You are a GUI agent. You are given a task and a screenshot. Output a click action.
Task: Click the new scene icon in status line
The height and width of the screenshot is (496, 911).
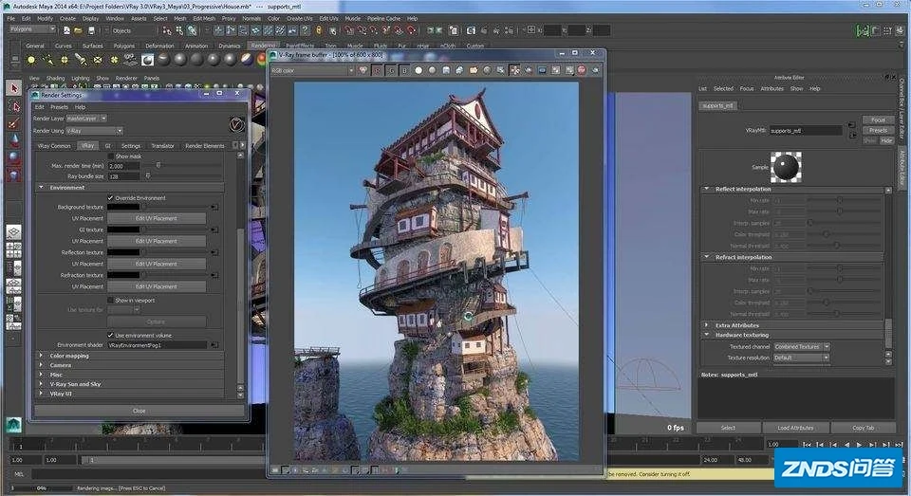pos(66,30)
